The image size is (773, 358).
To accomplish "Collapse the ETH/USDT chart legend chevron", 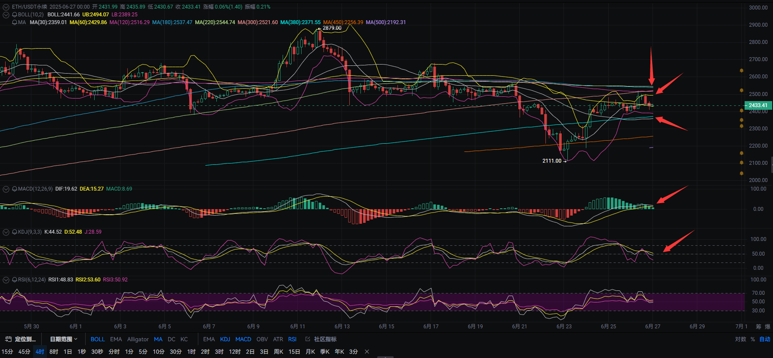I will (x=6, y=7).
